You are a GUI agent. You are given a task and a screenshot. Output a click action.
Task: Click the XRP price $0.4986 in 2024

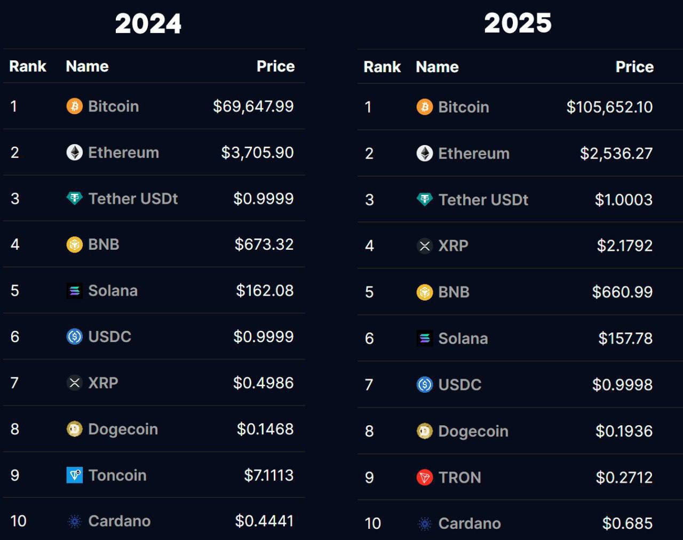click(264, 383)
